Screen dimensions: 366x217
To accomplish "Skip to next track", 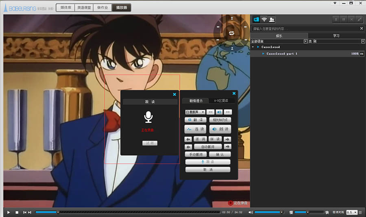I will [x=30, y=213].
